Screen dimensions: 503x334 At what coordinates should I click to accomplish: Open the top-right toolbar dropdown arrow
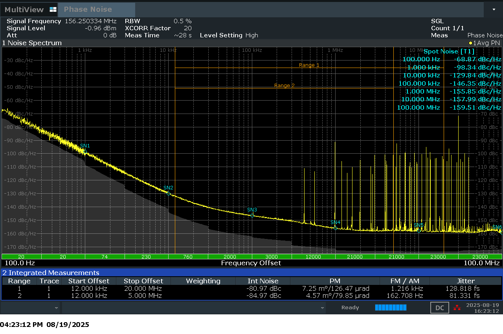click(494, 9)
